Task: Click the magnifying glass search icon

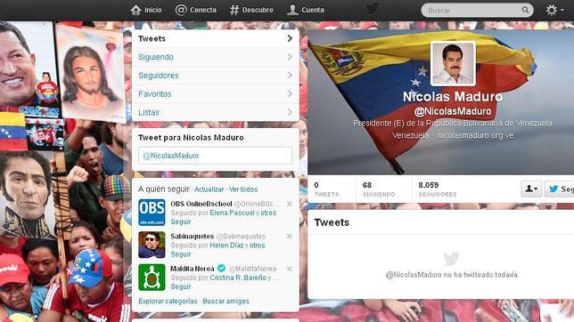Action: click(x=525, y=10)
